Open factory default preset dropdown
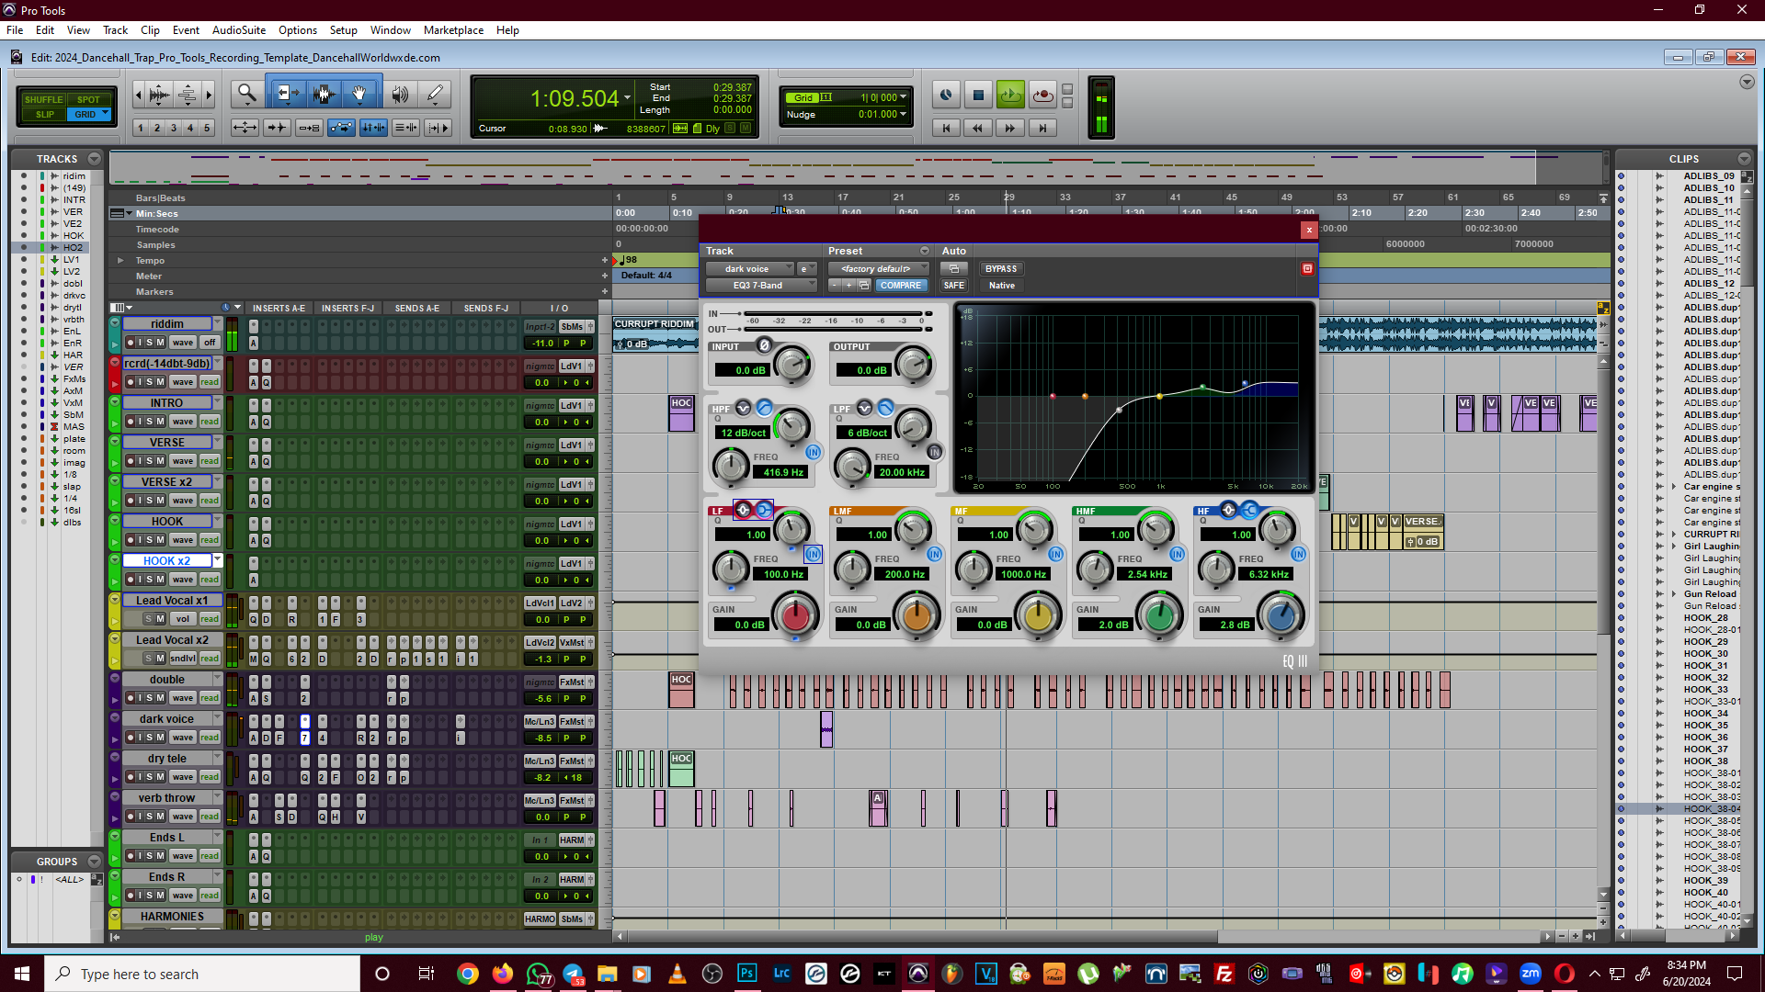The image size is (1765, 992). (878, 269)
